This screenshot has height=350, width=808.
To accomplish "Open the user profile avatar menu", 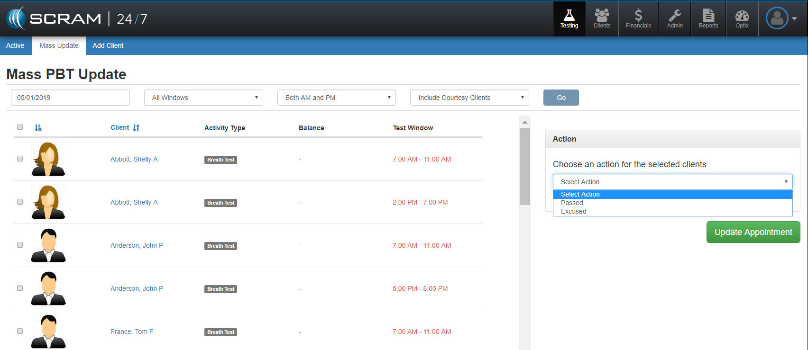I will coord(780,18).
